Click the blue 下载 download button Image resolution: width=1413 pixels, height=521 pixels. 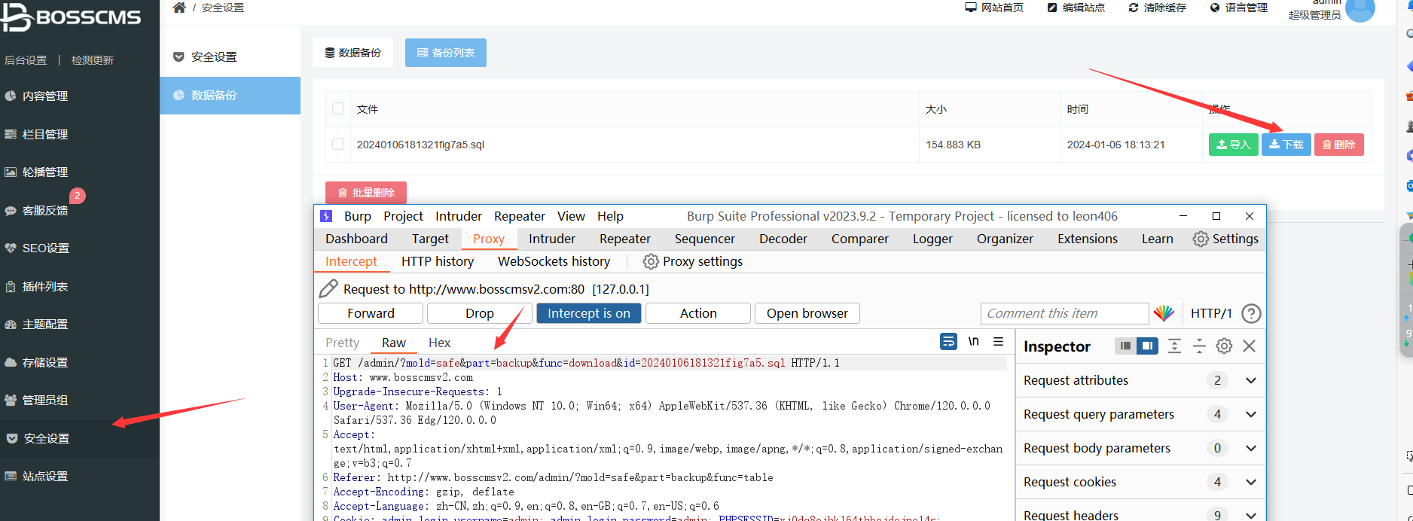(x=1286, y=145)
